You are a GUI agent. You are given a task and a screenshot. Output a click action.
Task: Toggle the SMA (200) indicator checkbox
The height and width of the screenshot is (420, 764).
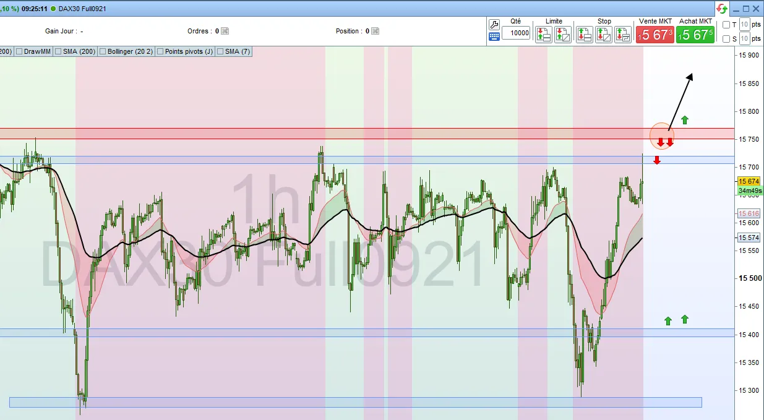pyautogui.click(x=58, y=51)
